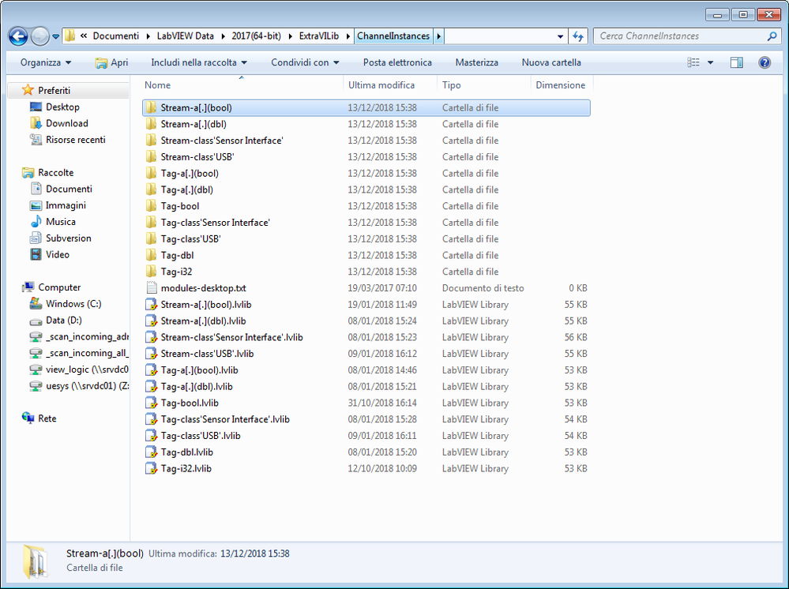Select ExtraVILib in the breadcrumb
Image resolution: width=789 pixels, height=589 pixels.
click(x=318, y=36)
